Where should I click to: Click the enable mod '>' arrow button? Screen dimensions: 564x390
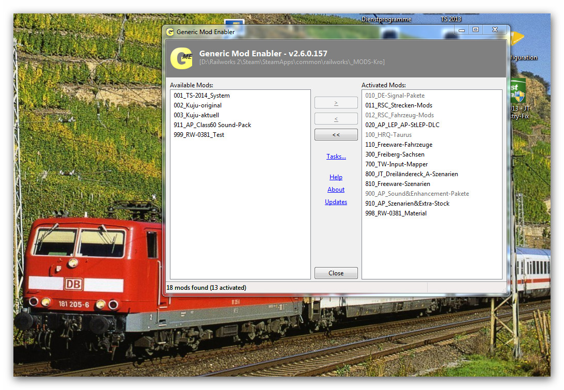pyautogui.click(x=336, y=103)
